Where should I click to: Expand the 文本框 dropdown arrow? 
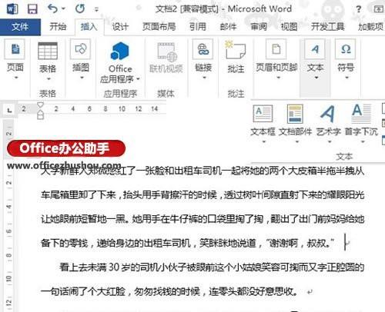263,141
